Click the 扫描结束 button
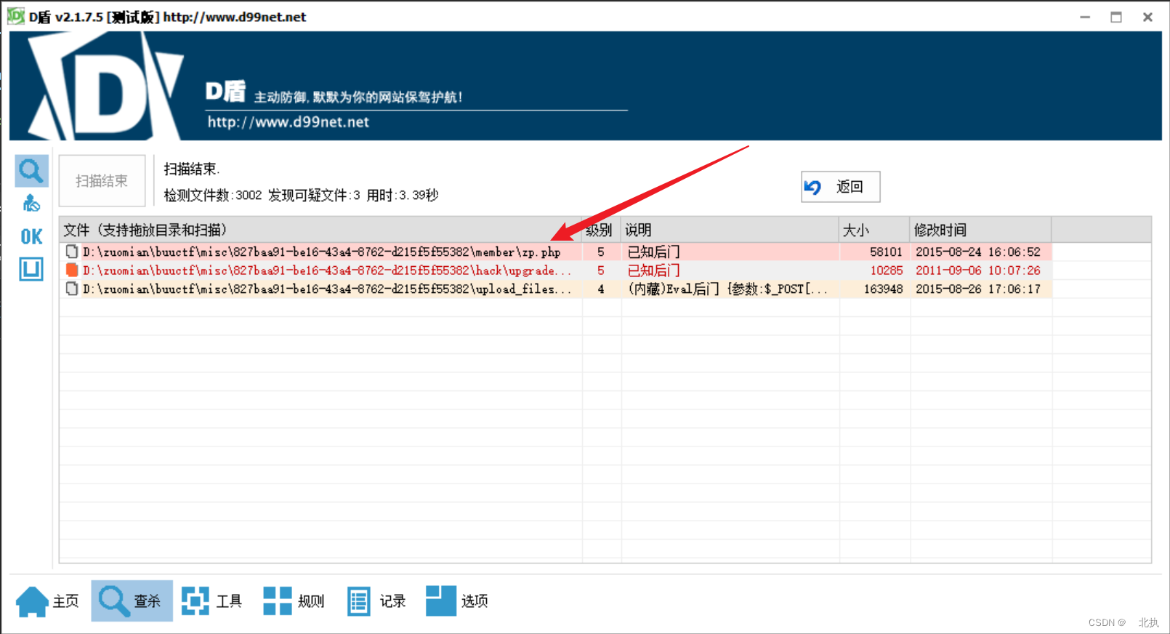 [x=102, y=181]
